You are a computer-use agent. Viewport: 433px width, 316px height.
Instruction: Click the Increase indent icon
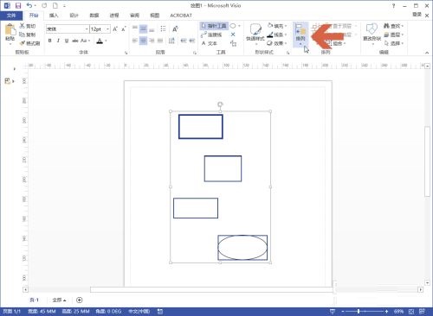tap(191, 41)
